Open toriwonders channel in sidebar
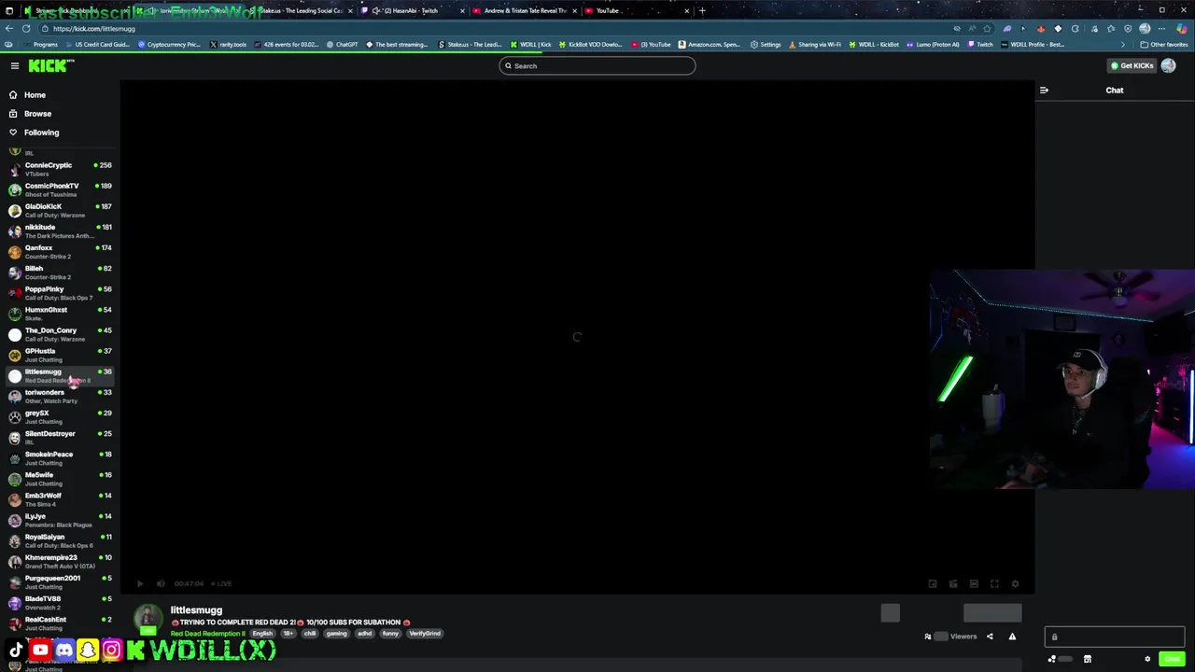This screenshot has width=1195, height=672. (60, 396)
